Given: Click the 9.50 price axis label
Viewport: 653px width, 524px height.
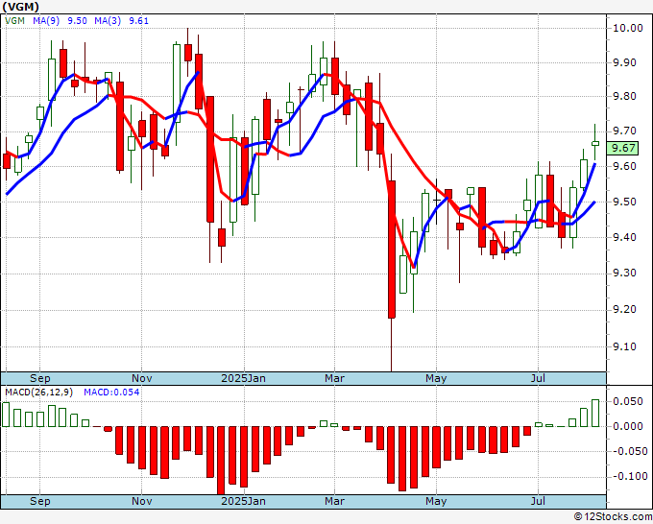Looking at the screenshot, I should pyautogui.click(x=625, y=202).
